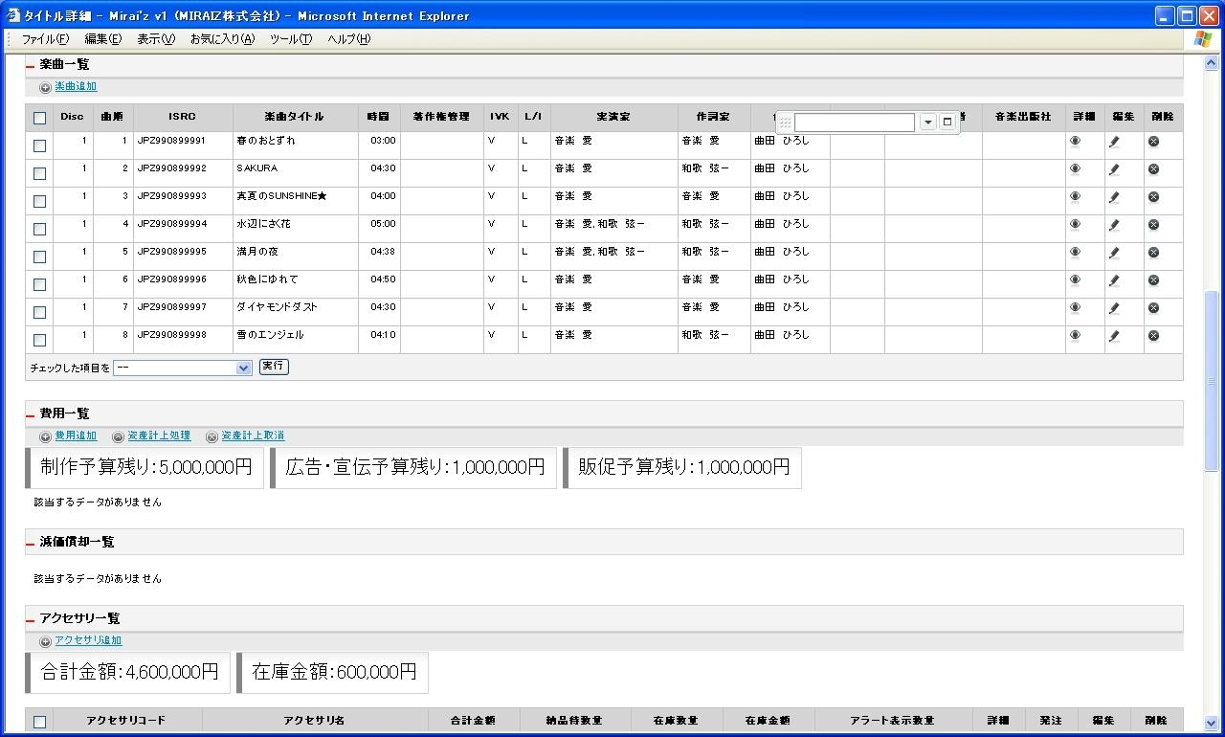Edit the ダイヤモンドダスト track entry
This screenshot has width=1225, height=737.
(1114, 308)
